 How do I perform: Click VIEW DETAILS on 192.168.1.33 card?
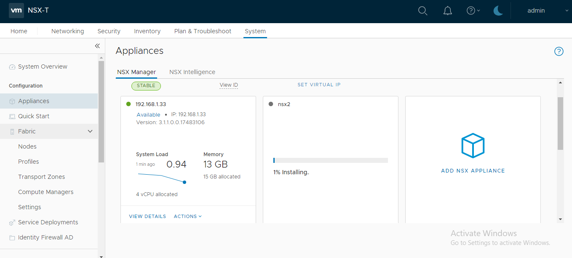coord(147,216)
